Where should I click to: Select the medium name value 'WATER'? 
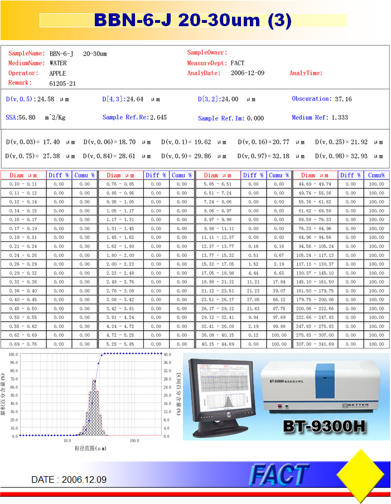click(58, 64)
